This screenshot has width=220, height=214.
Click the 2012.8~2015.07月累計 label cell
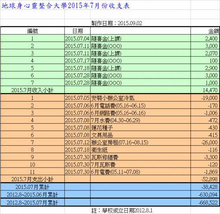click(x=33, y=203)
